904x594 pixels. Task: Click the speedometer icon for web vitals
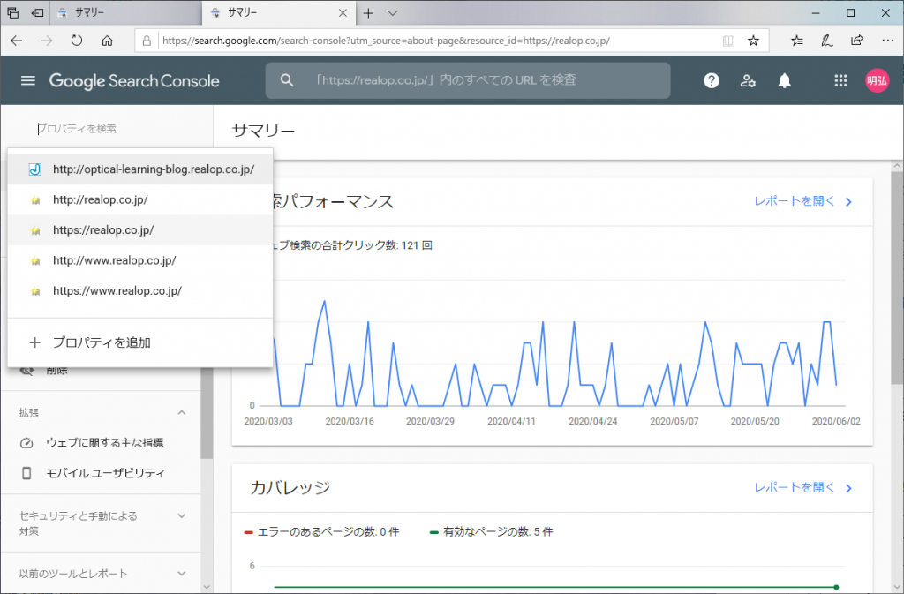[26, 443]
